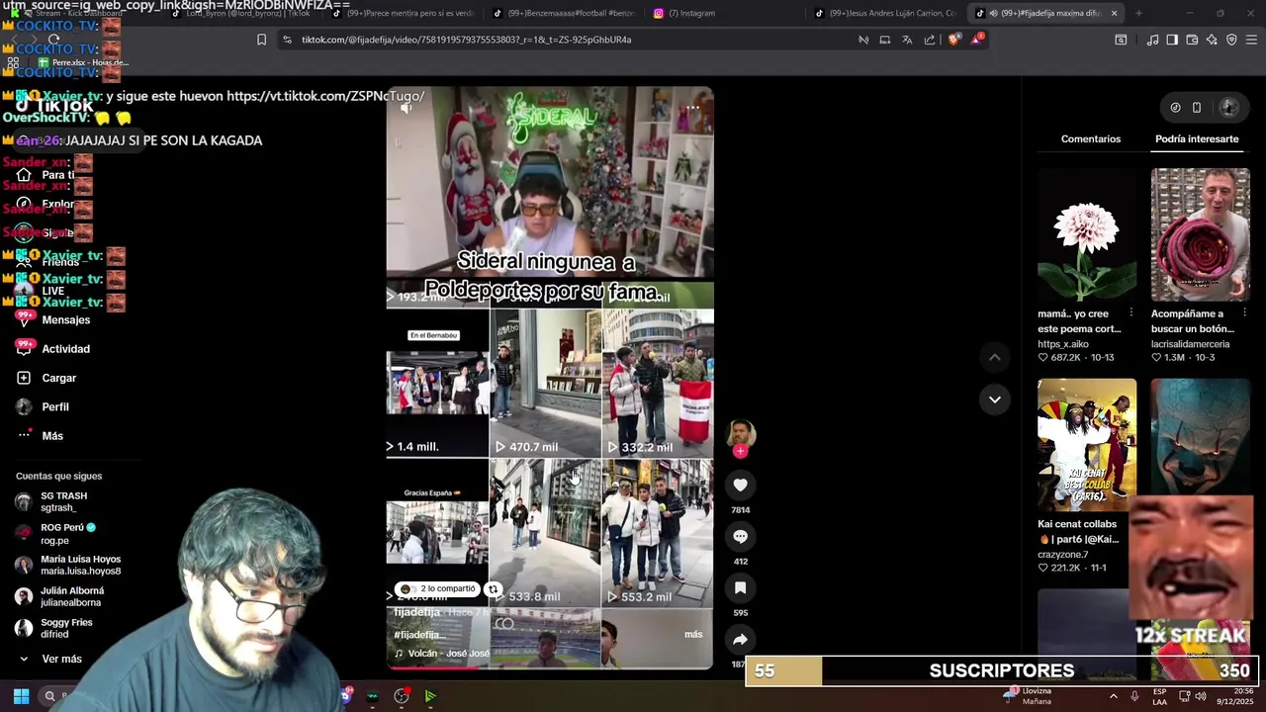The height and width of the screenshot is (712, 1266).
Task: Open Soggy Fries followed account
Action: 54,628
